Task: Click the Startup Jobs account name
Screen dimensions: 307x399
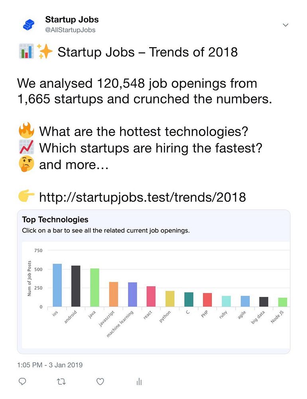Action: pos(72,20)
